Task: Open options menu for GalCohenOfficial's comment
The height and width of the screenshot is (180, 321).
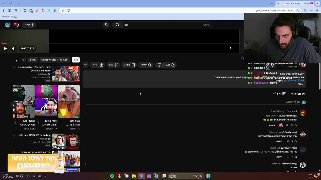Action: tap(86, 111)
